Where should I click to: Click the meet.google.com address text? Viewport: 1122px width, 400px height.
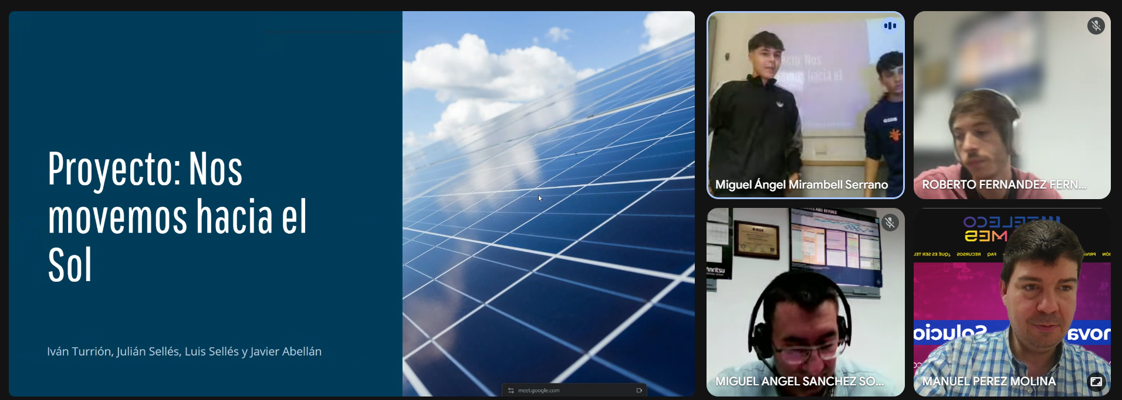point(539,391)
